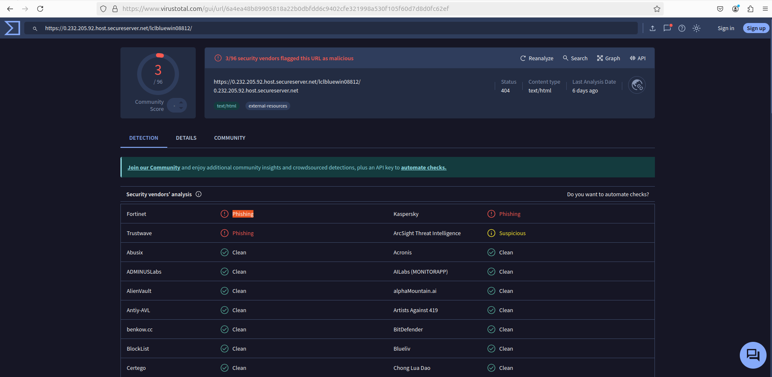
Task: Click the ADMINUSLabs vendor name
Action: [144, 272]
